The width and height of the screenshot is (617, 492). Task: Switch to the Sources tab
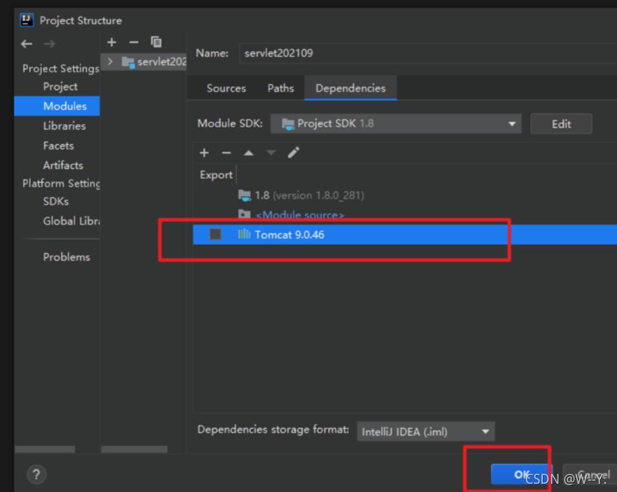(x=226, y=88)
